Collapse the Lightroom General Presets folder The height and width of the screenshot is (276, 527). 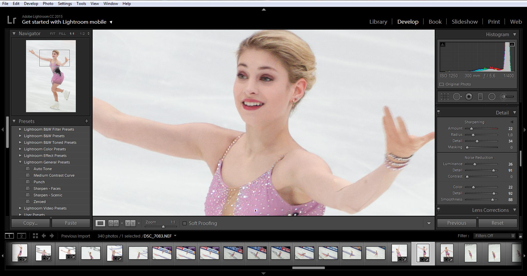(x=20, y=162)
